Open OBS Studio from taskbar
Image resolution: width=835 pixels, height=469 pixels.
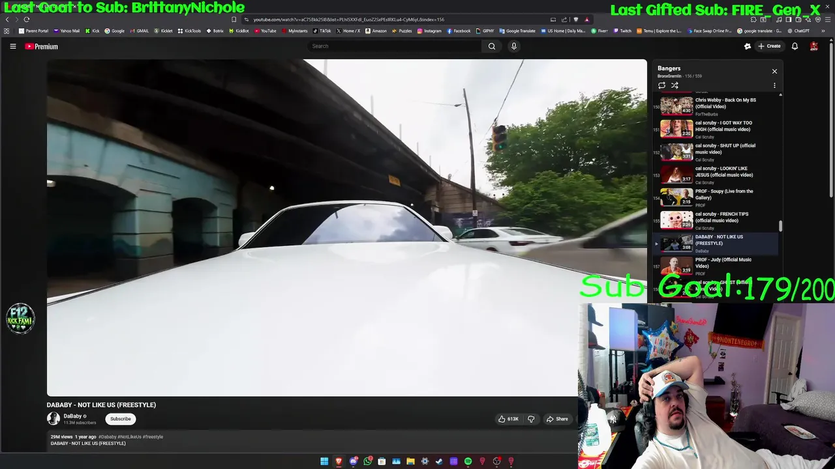pyautogui.click(x=496, y=461)
